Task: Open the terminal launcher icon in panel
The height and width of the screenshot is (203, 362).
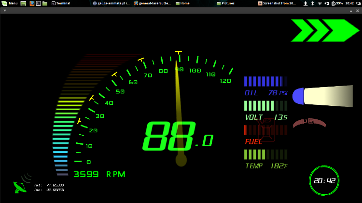Action: pos(38,3)
